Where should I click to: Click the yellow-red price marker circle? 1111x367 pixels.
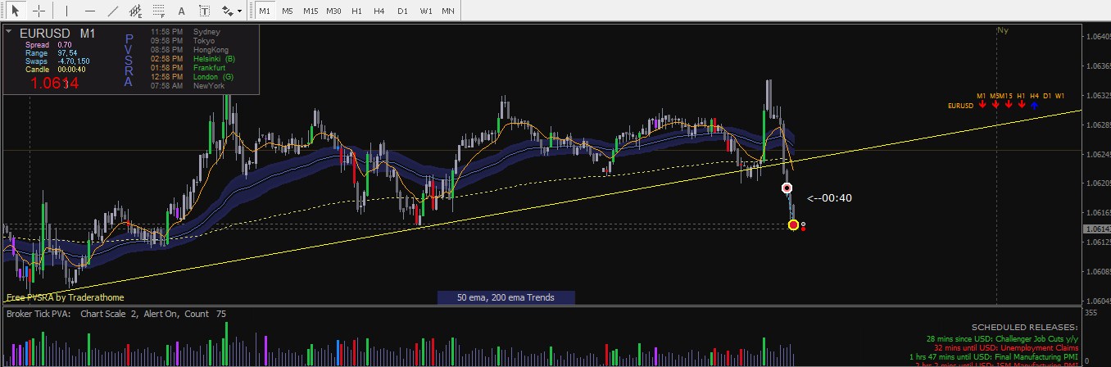click(793, 224)
